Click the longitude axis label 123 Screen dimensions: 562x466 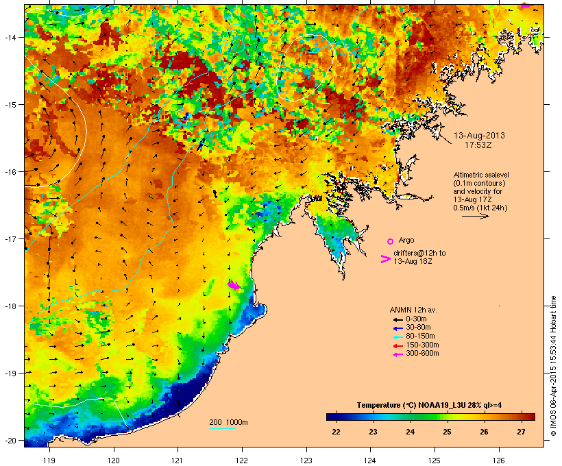[306, 461]
